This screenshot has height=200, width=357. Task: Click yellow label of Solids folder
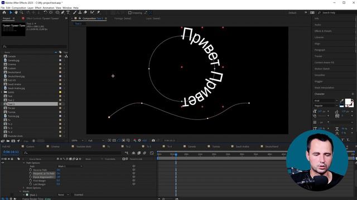click(x=60, y=92)
